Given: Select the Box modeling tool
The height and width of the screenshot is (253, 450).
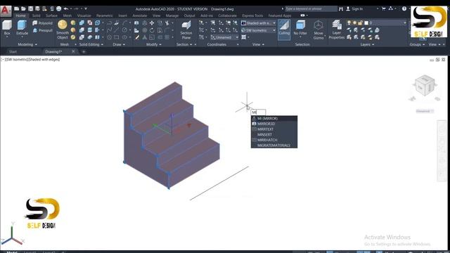Looking at the screenshot, I should coord(7,28).
